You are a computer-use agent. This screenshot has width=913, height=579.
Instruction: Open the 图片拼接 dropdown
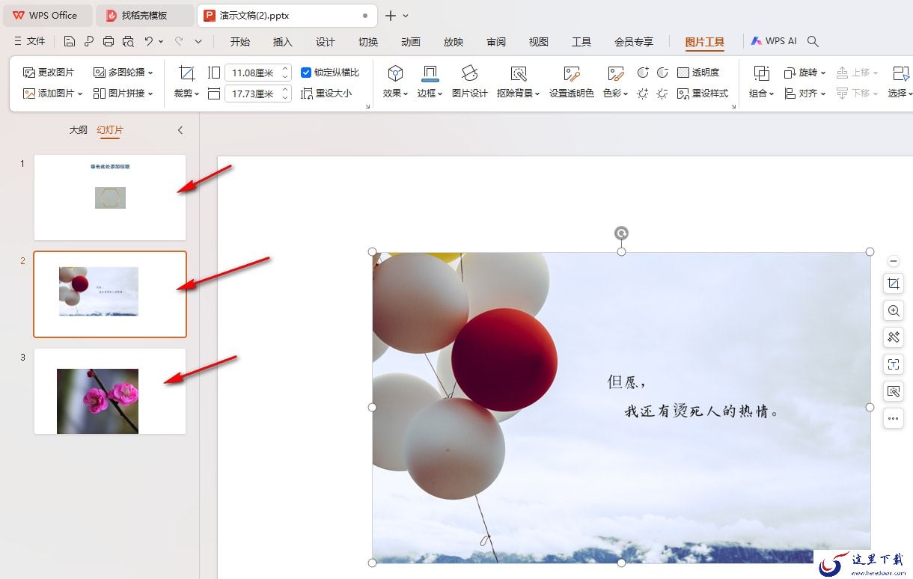pos(123,94)
